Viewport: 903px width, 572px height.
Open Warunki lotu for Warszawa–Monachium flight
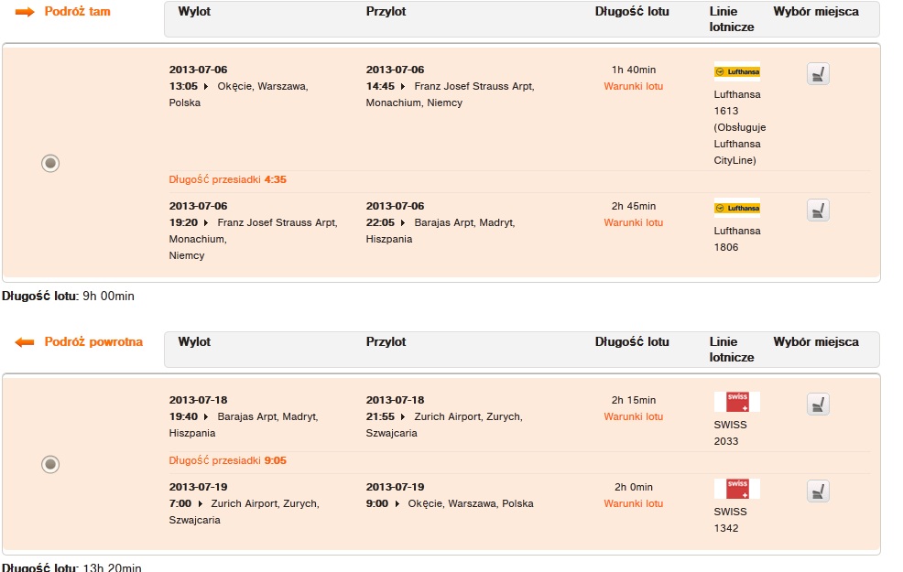[634, 86]
